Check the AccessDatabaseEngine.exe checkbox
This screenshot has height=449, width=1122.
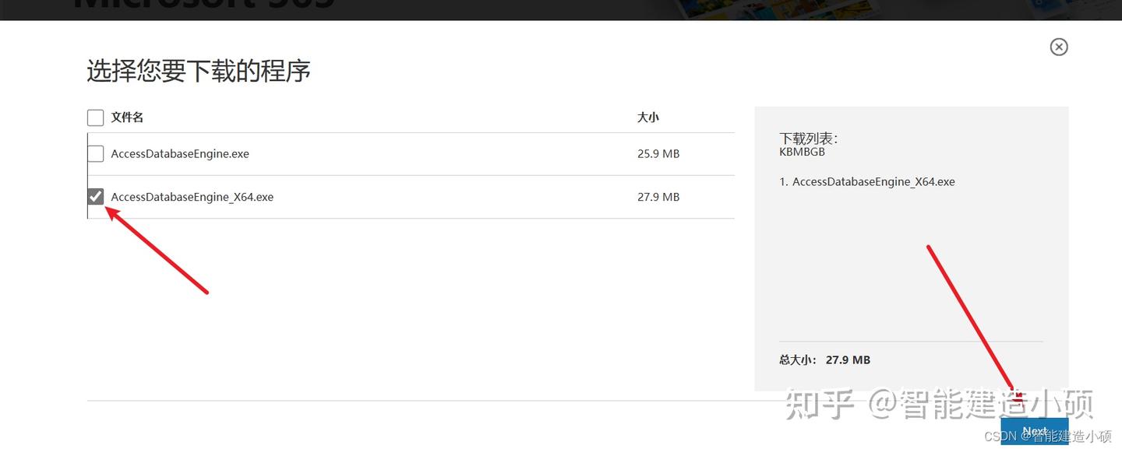tap(95, 153)
